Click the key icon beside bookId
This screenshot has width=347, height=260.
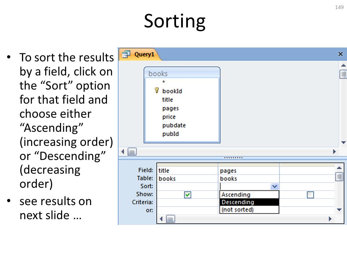click(157, 90)
